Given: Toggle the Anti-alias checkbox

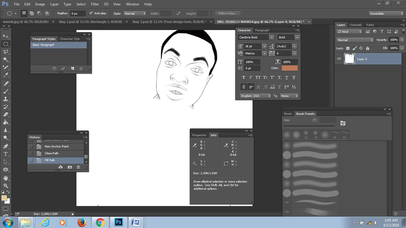Looking at the screenshot, I should (x=91, y=13).
